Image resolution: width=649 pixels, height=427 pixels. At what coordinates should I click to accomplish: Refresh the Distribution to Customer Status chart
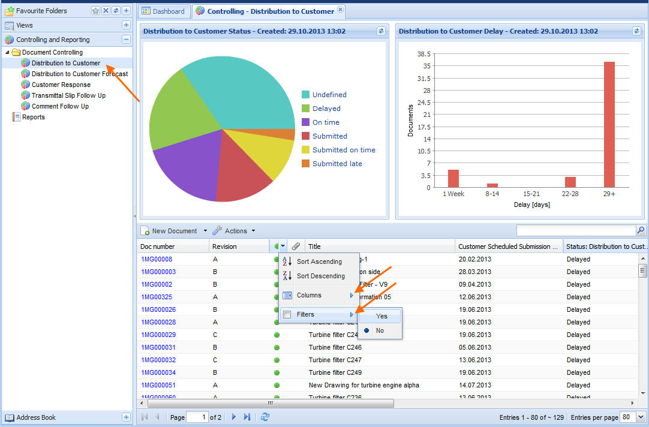[381, 31]
